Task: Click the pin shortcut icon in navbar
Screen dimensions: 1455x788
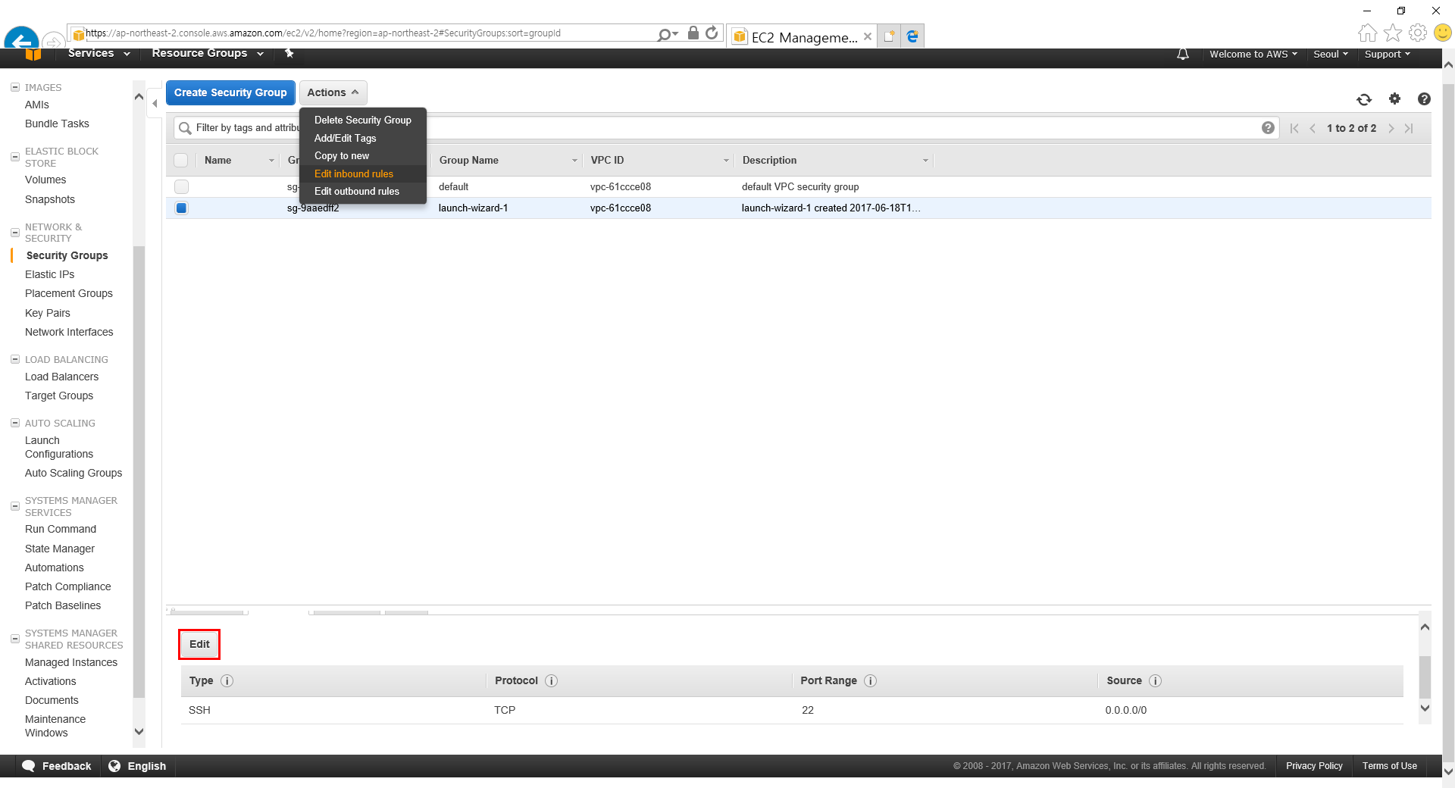Action: [289, 53]
